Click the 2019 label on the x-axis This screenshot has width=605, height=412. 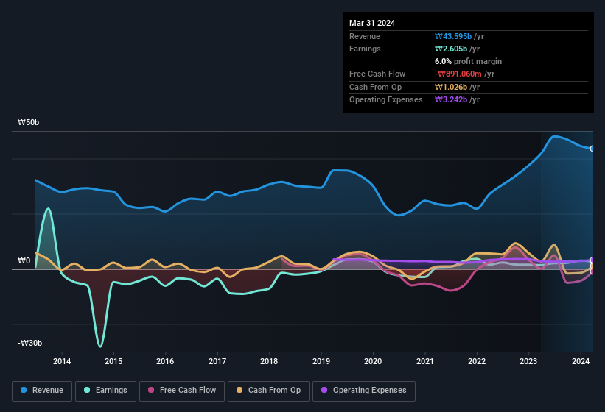321,361
